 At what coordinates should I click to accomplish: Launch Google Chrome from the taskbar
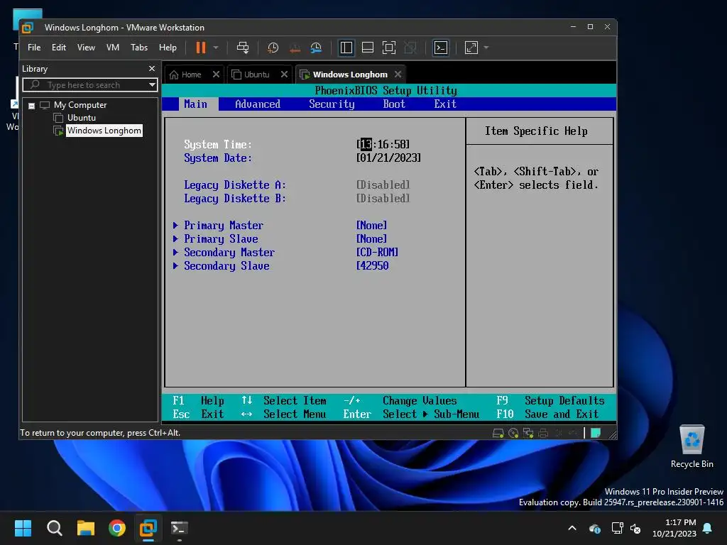click(x=117, y=528)
